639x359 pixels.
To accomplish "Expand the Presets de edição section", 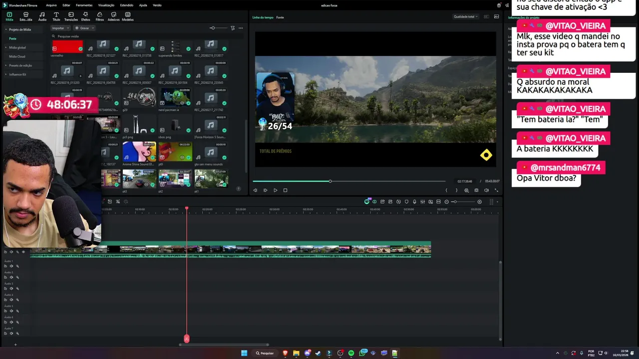I will (x=6, y=65).
